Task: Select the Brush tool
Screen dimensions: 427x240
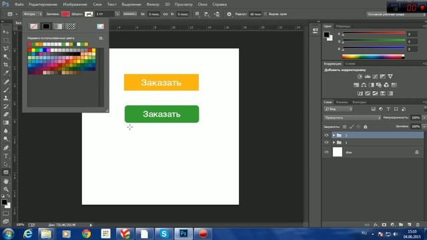Action: (6, 90)
